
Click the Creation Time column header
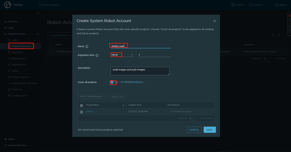point(135,105)
